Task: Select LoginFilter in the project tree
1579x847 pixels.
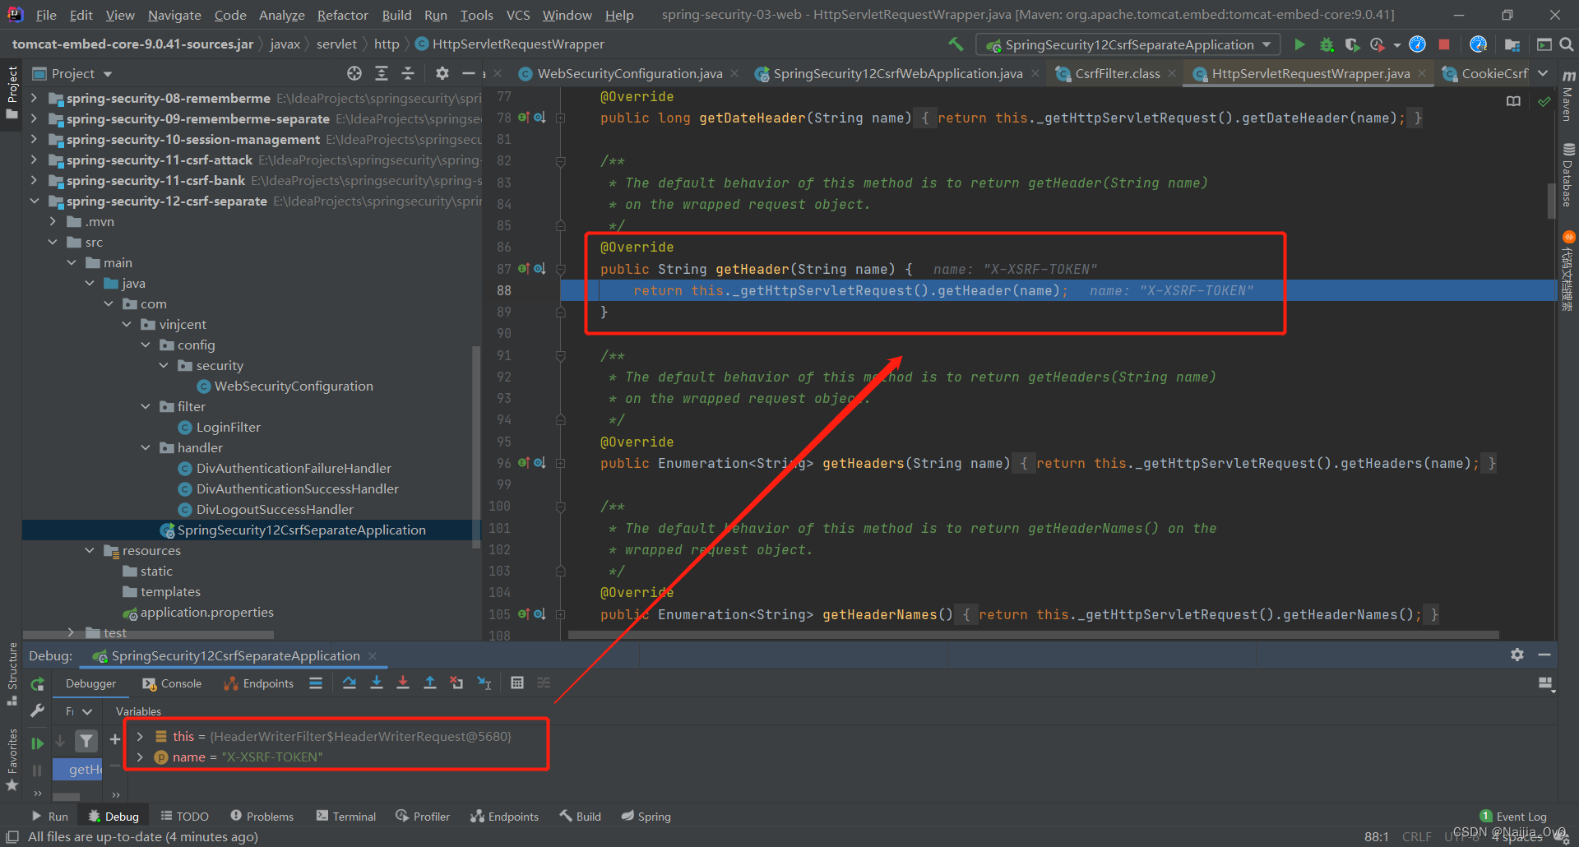Action: [228, 427]
